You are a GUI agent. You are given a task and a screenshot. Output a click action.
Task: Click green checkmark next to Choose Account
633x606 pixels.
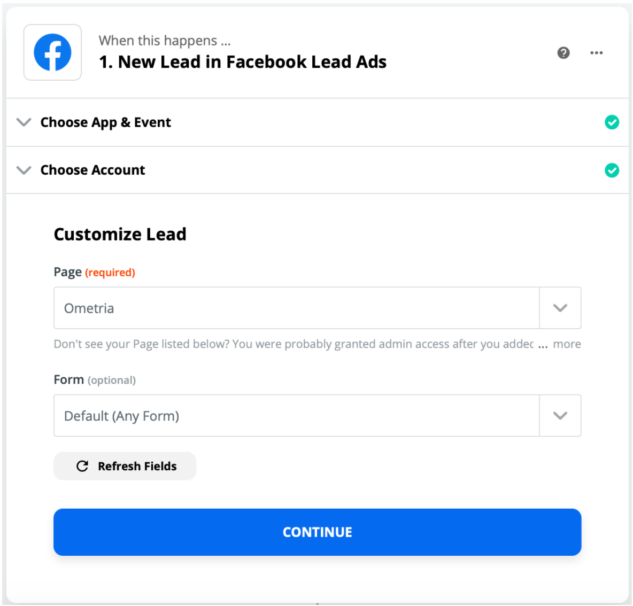pos(612,170)
